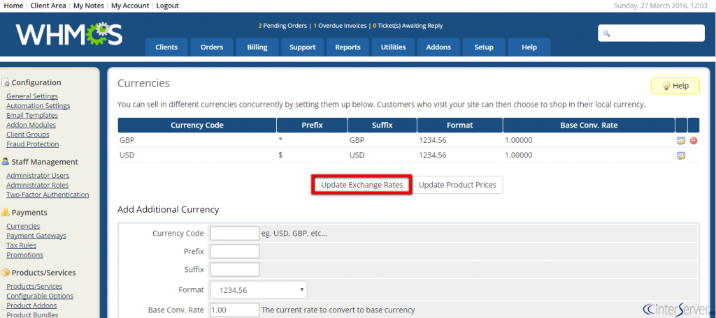716x318 pixels.
Task: Click the Currency Code column header
Action: (x=196, y=126)
